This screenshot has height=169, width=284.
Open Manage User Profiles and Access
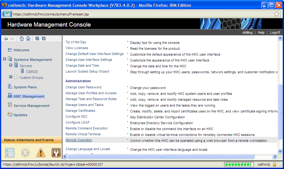tap(91, 93)
